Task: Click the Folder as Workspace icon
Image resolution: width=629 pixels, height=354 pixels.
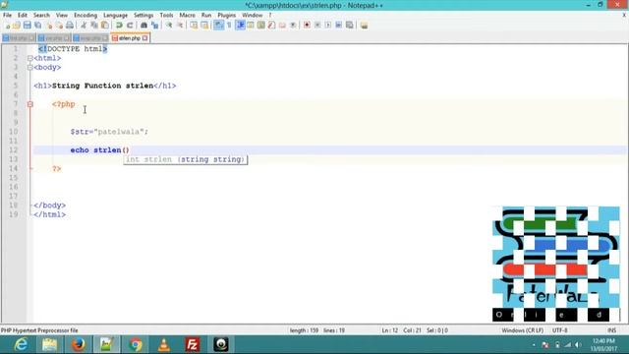Action: [282, 26]
